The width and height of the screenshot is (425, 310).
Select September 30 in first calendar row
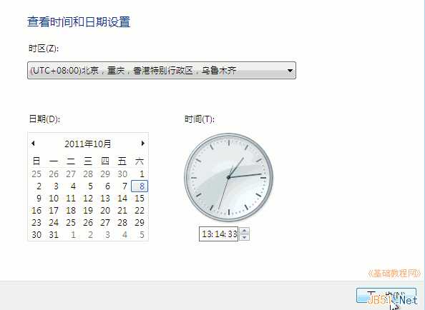tap(122, 174)
